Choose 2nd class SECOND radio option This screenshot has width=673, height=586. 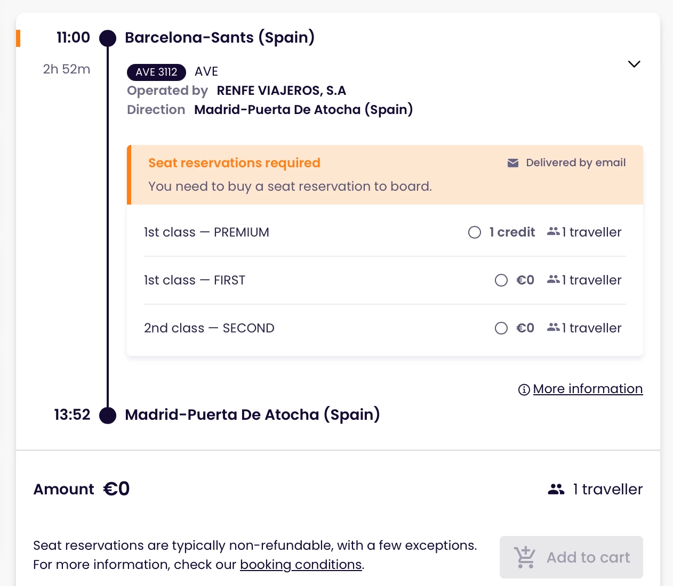[501, 328]
